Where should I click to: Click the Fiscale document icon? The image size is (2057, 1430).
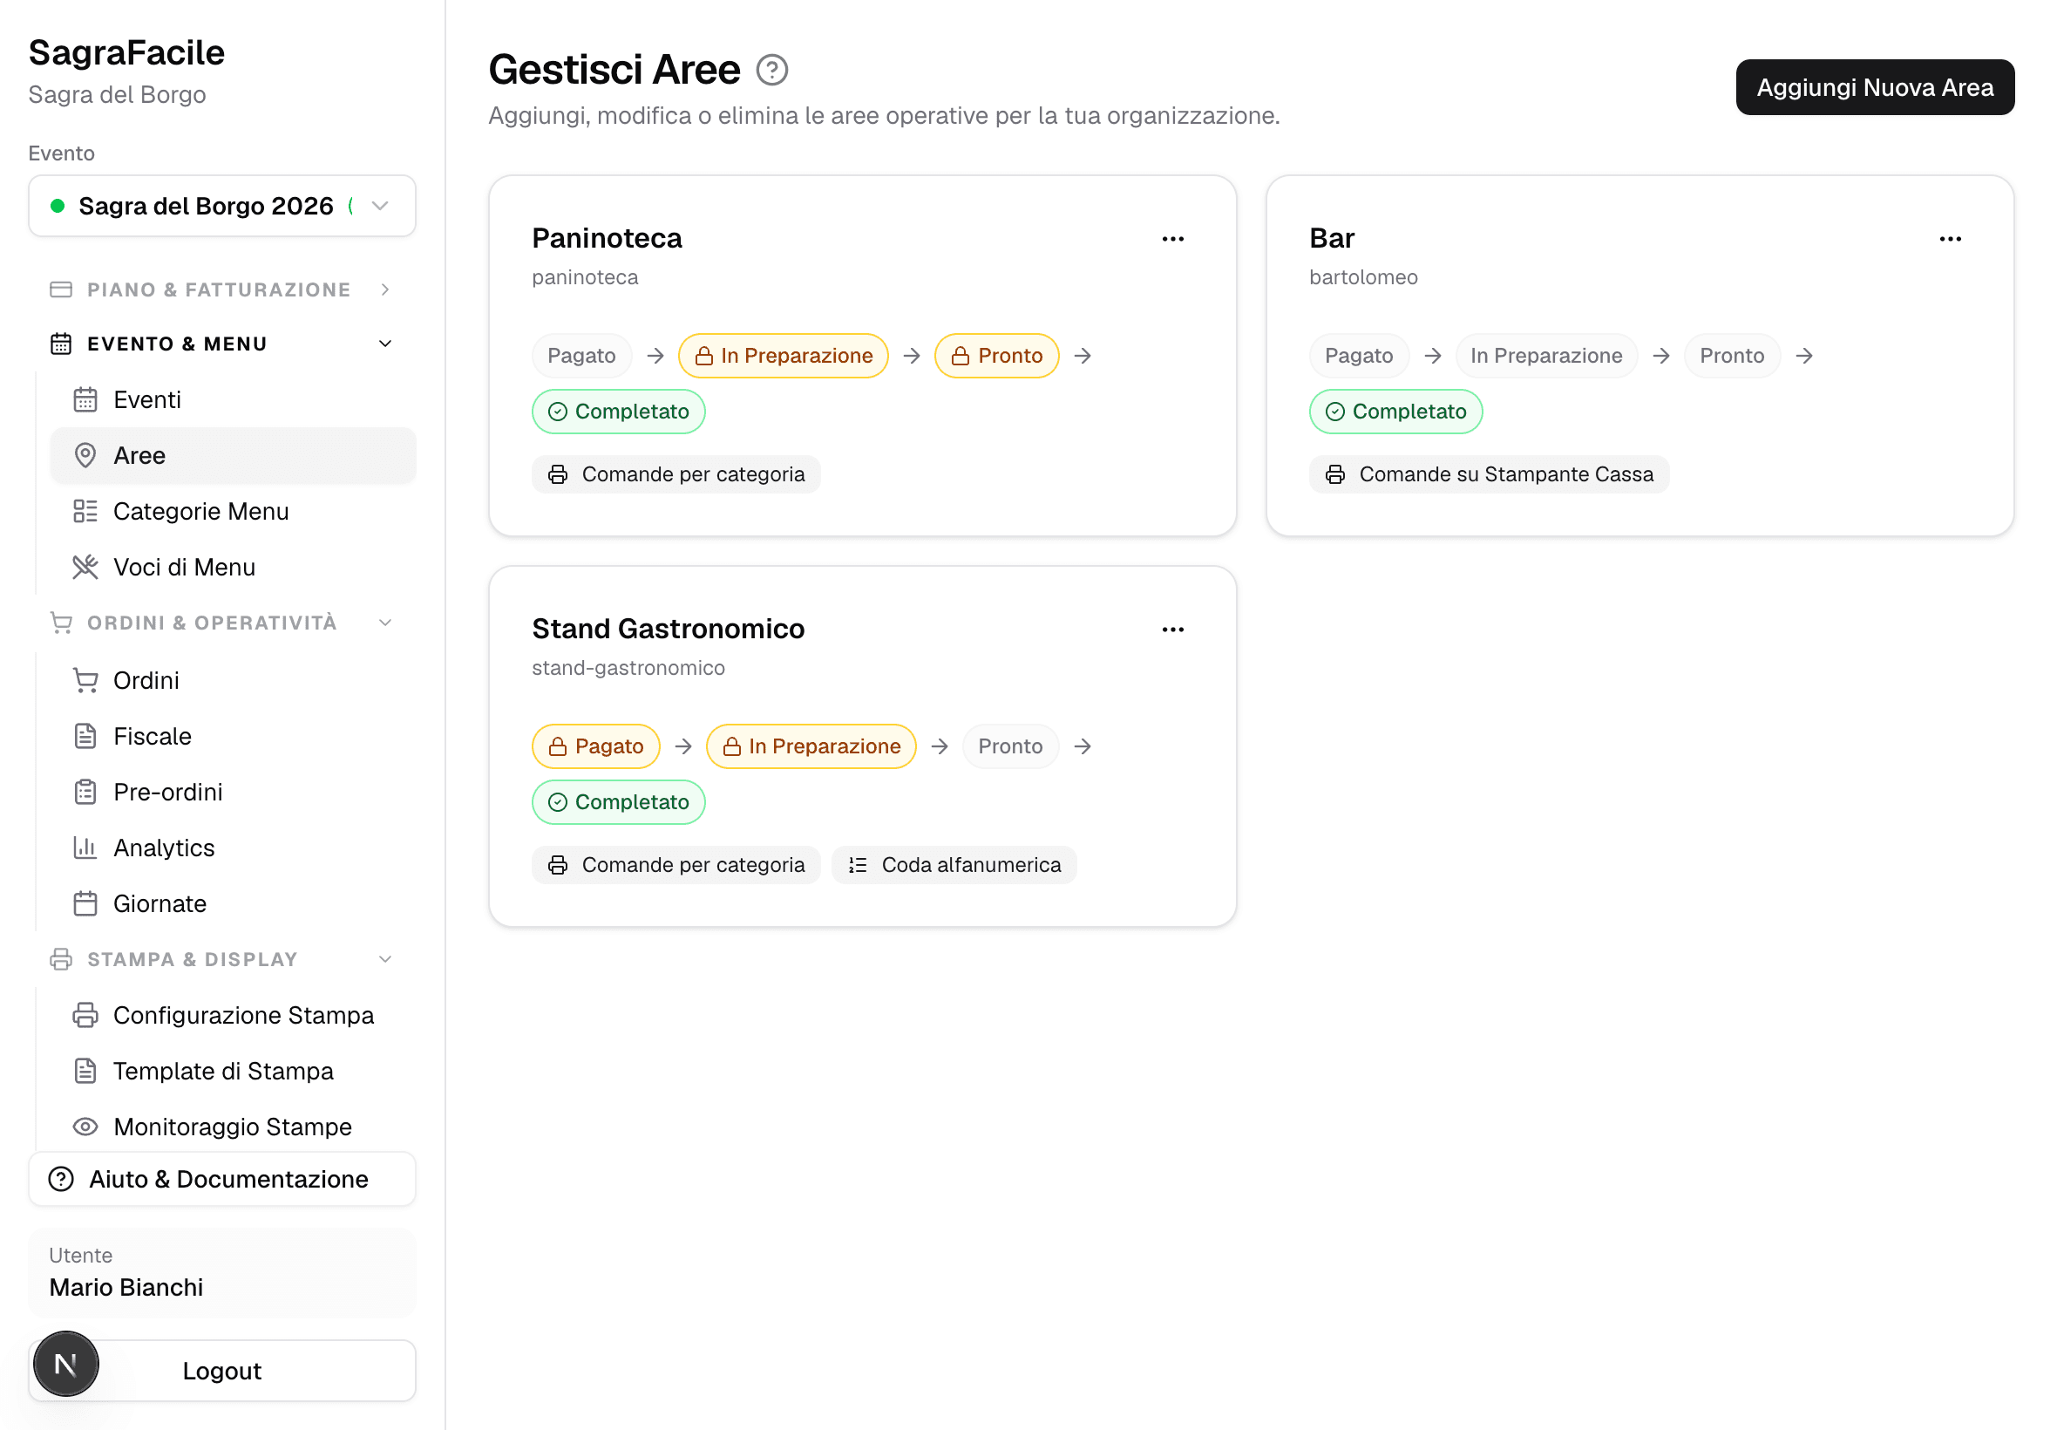(x=85, y=736)
